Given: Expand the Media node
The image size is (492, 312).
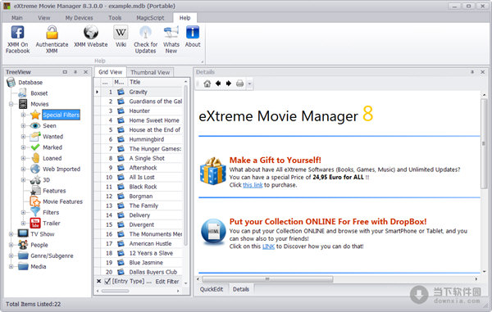Looking at the screenshot, I should [11, 267].
